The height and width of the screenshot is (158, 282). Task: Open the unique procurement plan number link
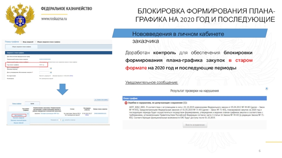point(45,59)
